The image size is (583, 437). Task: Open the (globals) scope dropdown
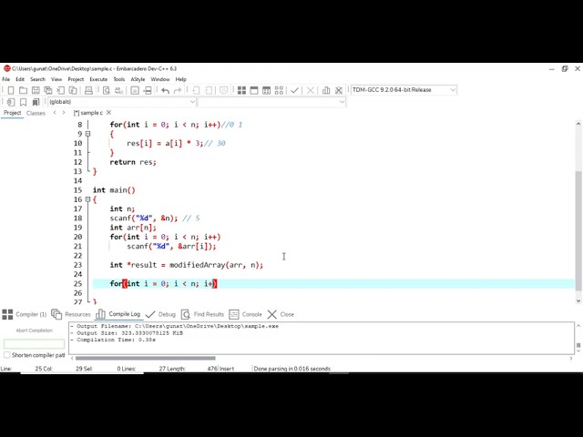192,102
